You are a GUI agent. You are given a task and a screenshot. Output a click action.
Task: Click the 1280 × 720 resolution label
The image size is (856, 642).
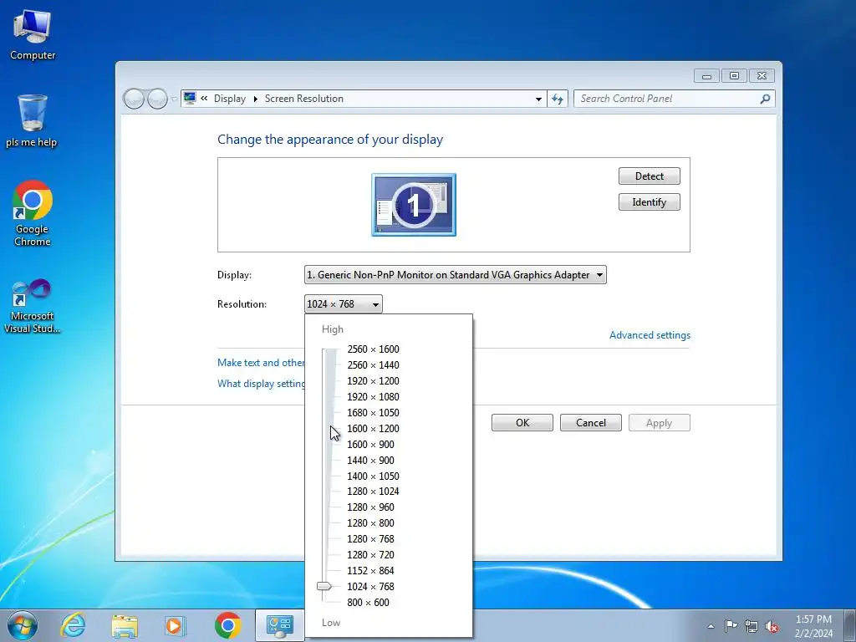click(370, 554)
